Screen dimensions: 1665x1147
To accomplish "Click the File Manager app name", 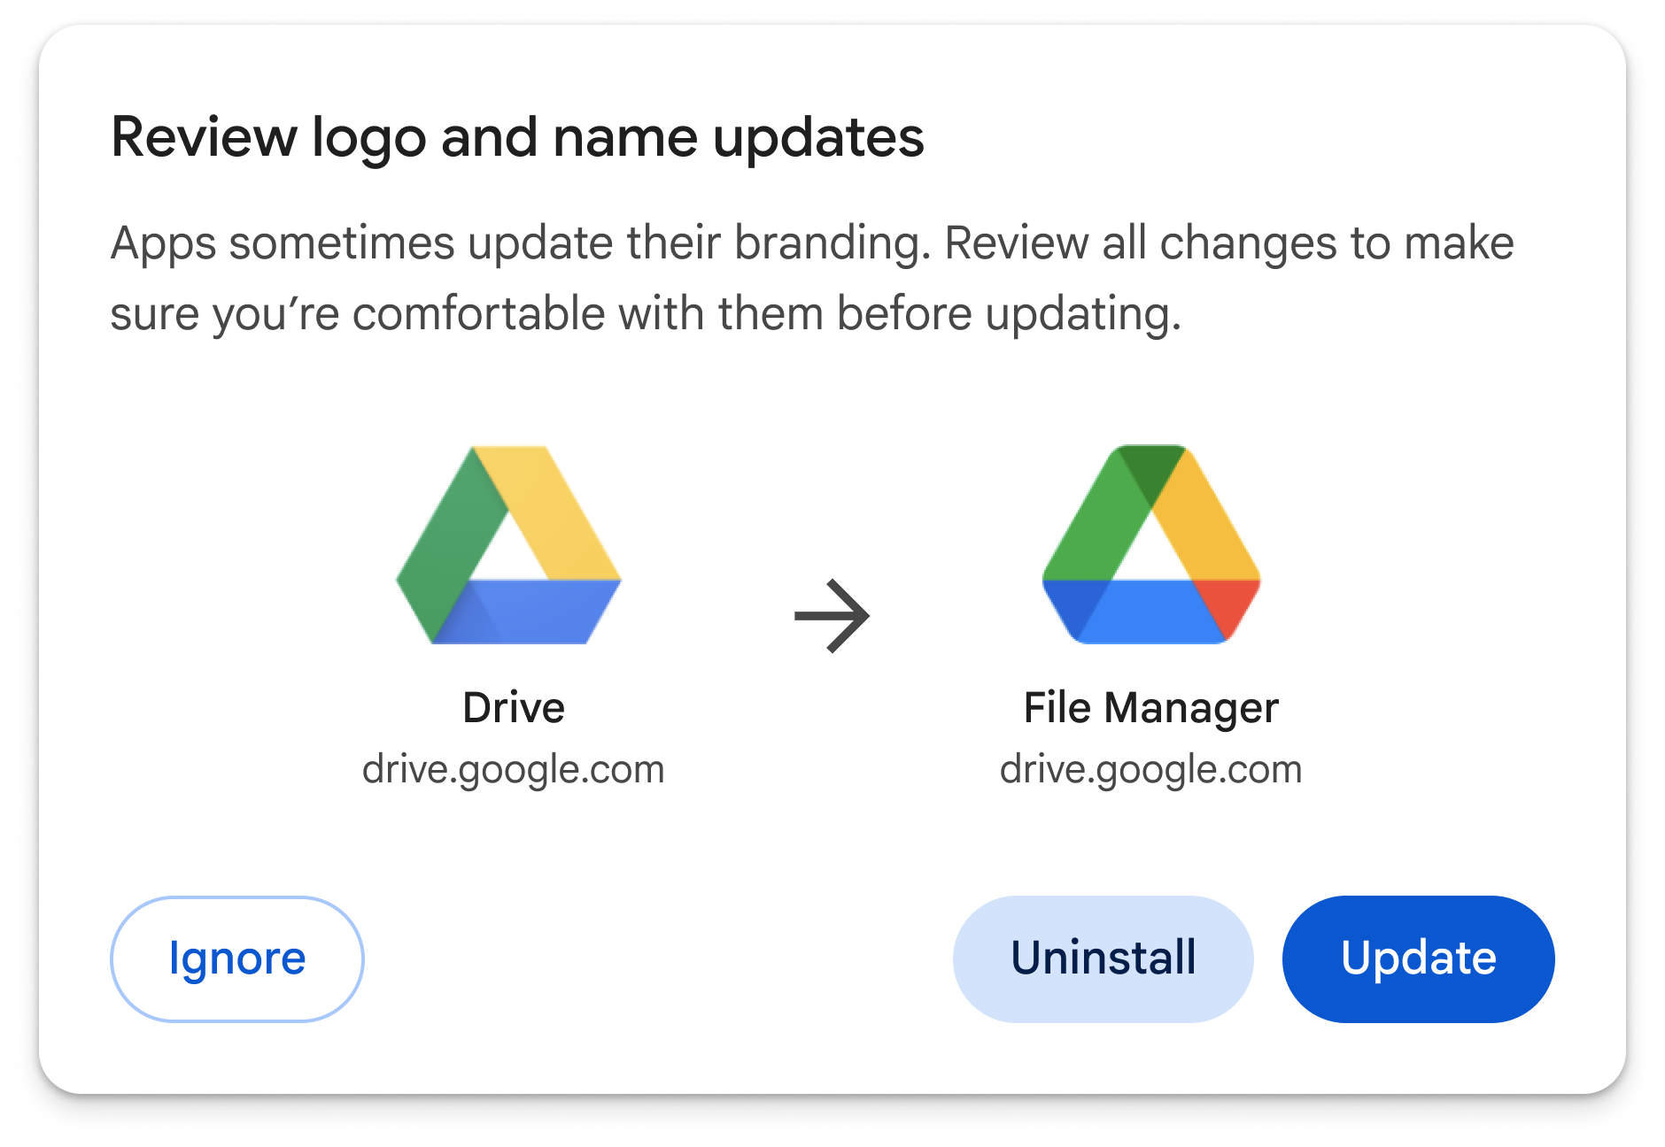I will tap(1150, 706).
